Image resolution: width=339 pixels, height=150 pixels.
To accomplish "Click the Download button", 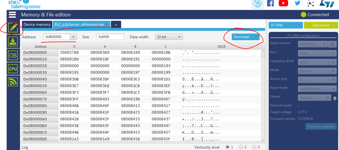I will tap(242, 37).
